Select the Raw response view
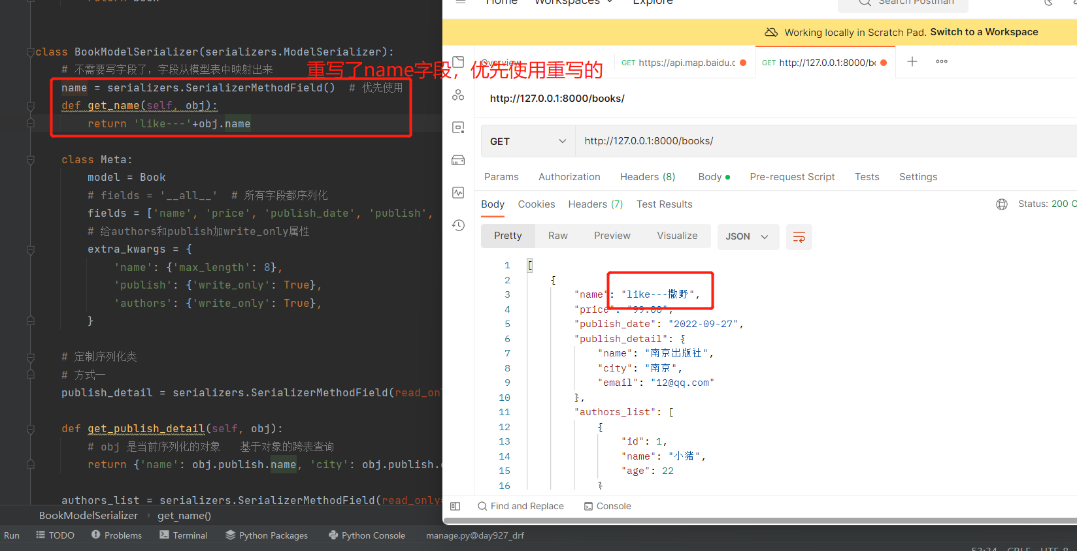This screenshot has height=551, width=1077. point(557,236)
